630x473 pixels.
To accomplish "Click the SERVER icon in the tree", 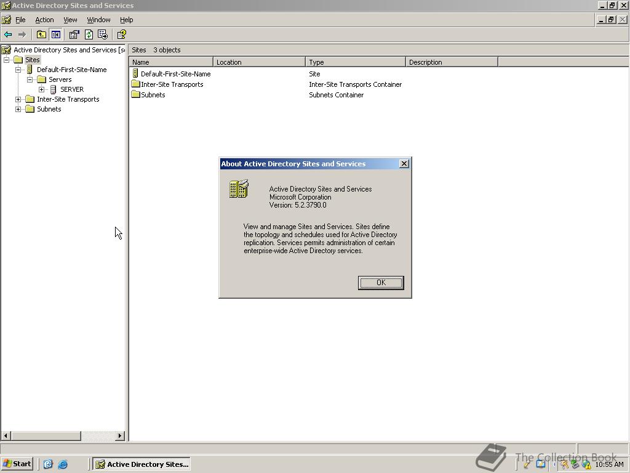I will (x=53, y=89).
